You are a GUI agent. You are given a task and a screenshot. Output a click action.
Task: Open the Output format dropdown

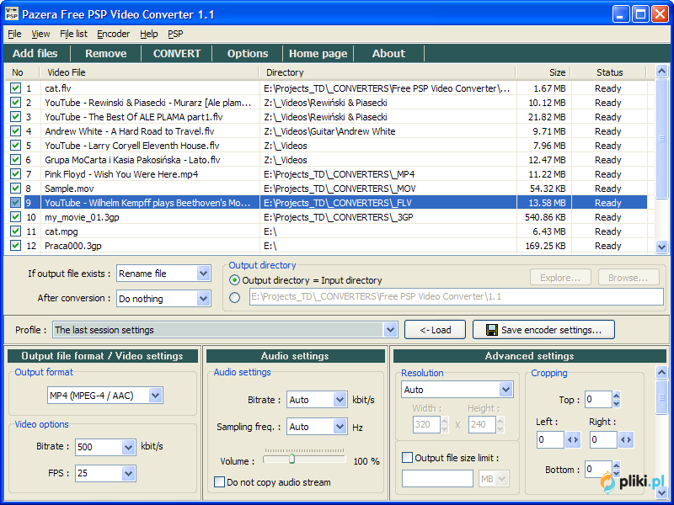(x=156, y=395)
